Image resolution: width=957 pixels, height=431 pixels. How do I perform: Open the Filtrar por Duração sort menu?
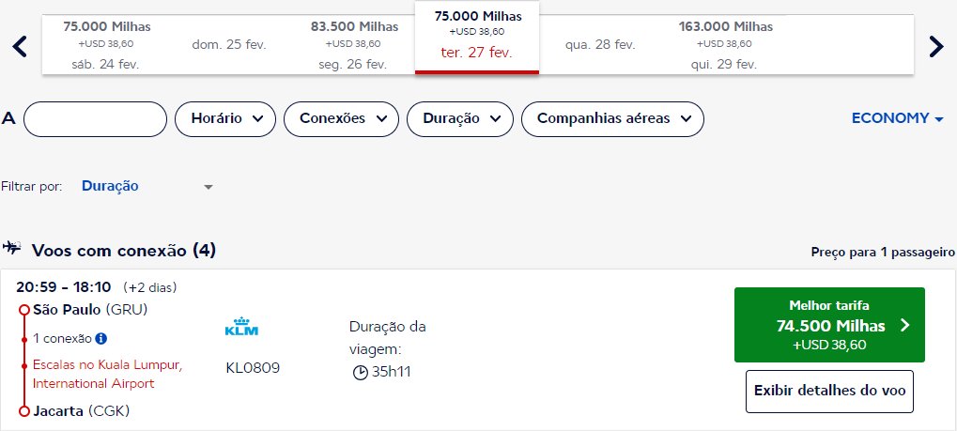(x=147, y=186)
